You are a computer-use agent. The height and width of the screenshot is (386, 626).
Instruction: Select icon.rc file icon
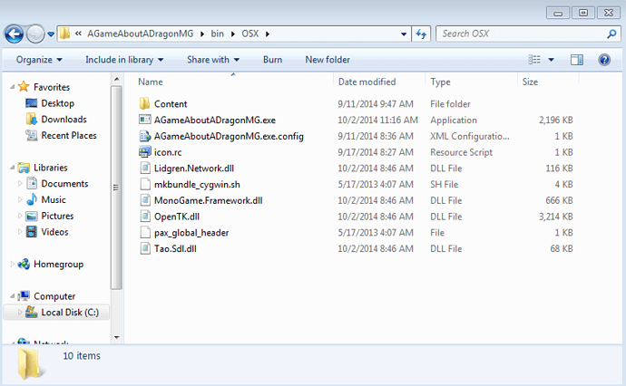tap(144, 152)
